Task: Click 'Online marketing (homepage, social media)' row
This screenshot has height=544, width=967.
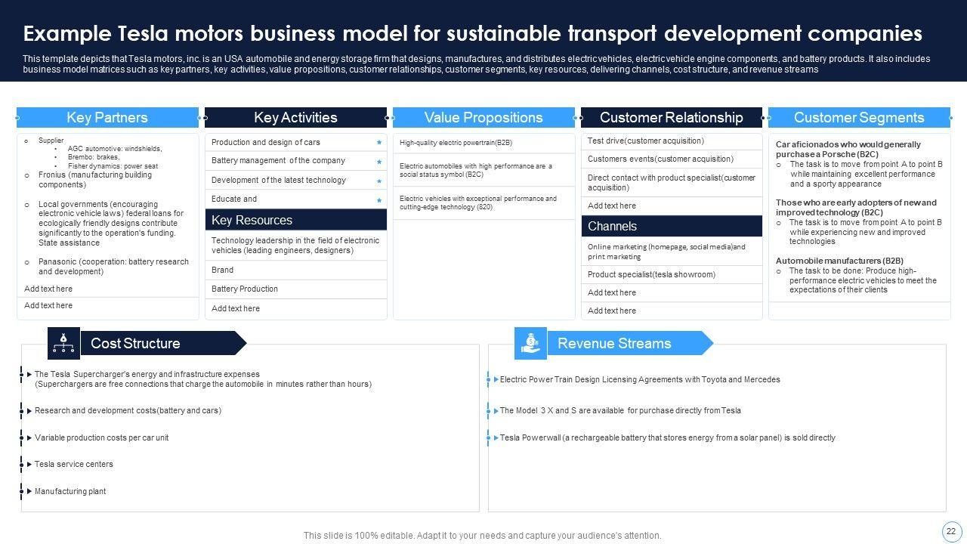Action: (x=672, y=252)
